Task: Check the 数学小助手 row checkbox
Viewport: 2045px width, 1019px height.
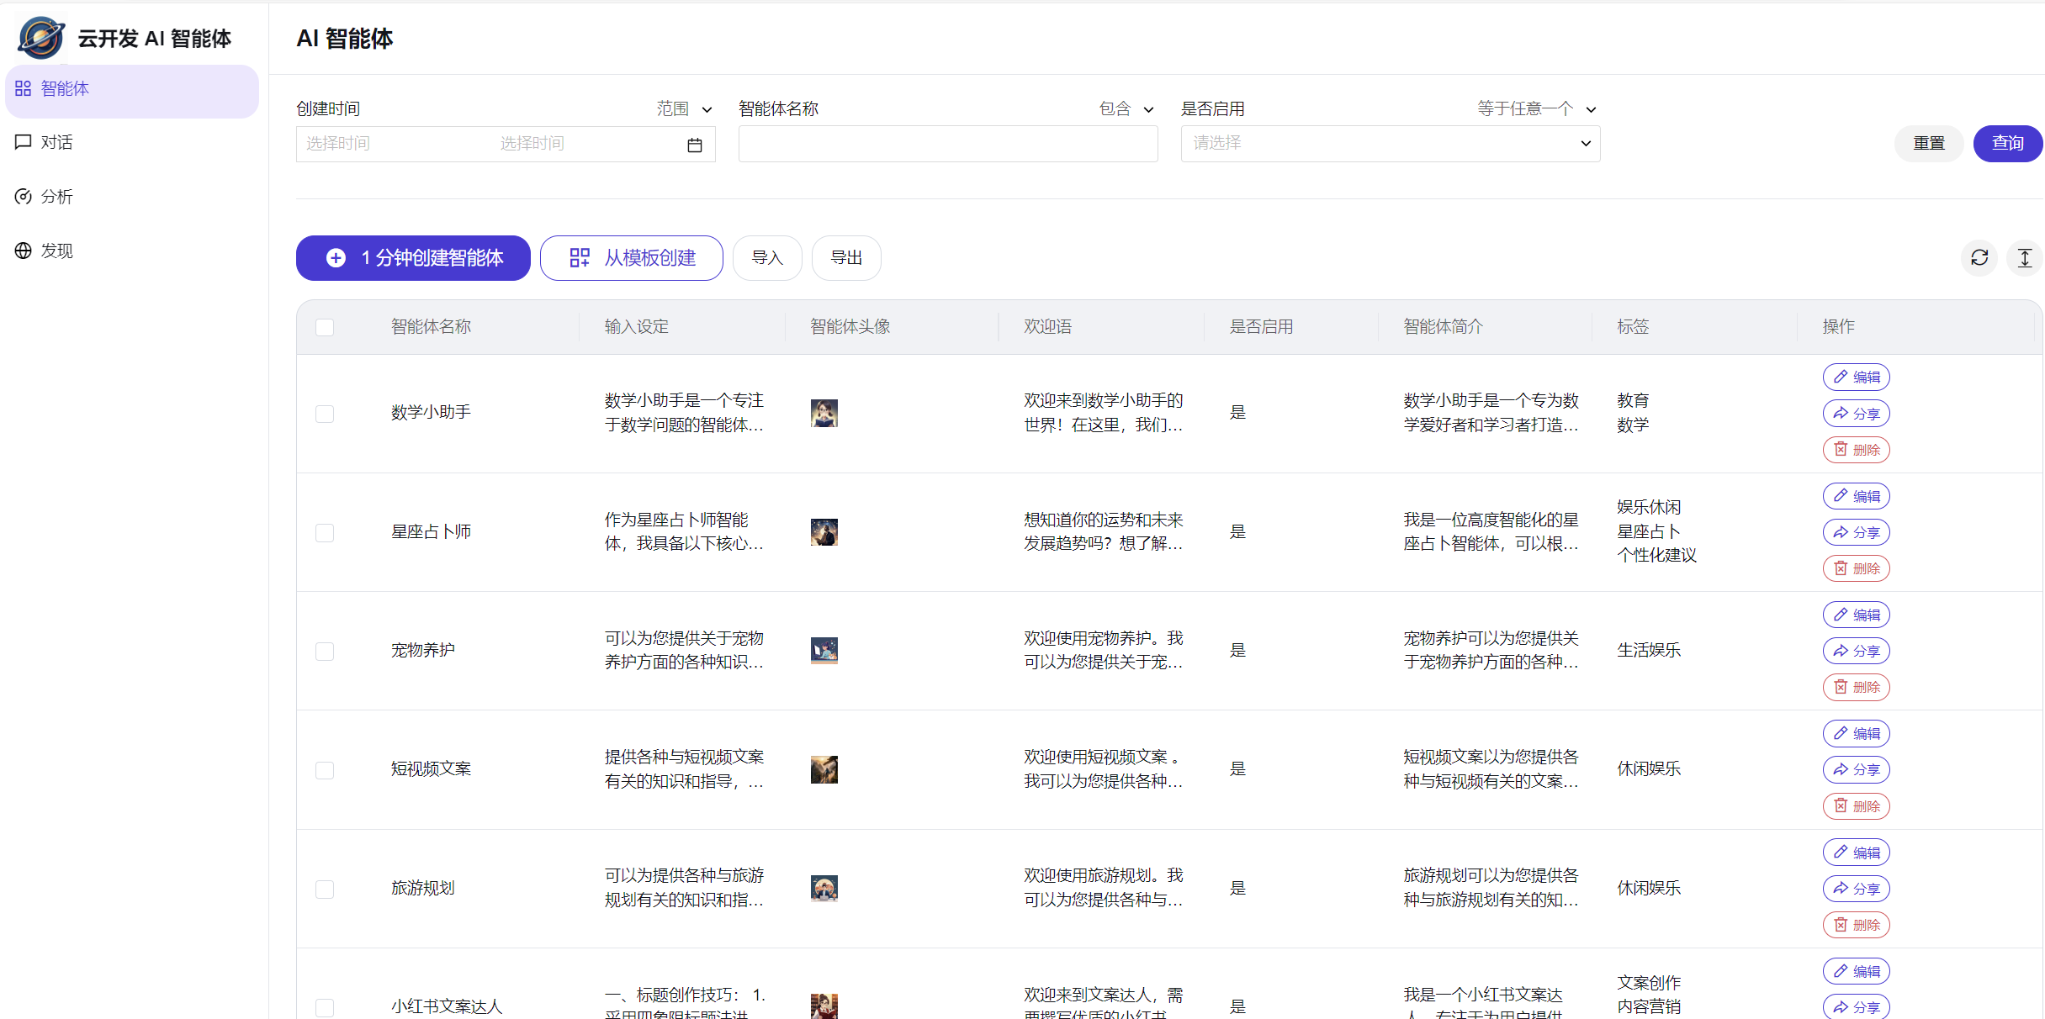Action: pyautogui.click(x=325, y=414)
